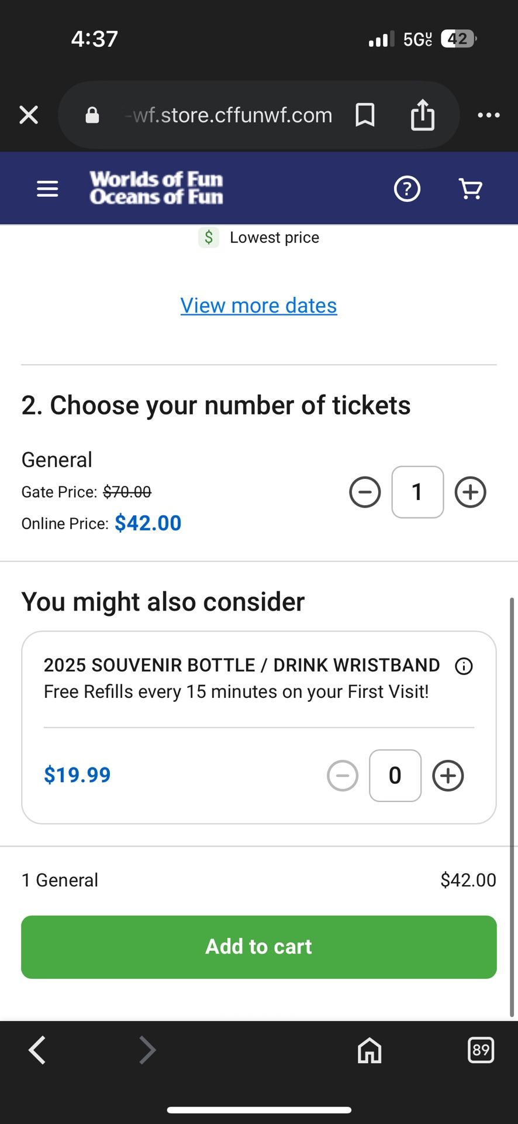Go to the browser home page
Image resolution: width=518 pixels, height=1124 pixels.
pos(369,1050)
